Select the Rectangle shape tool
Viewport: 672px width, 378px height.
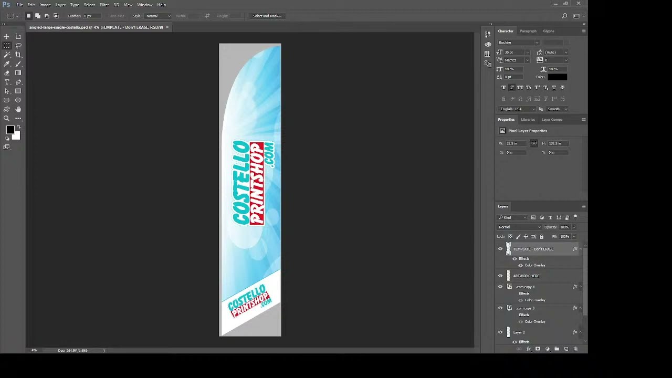(18, 91)
